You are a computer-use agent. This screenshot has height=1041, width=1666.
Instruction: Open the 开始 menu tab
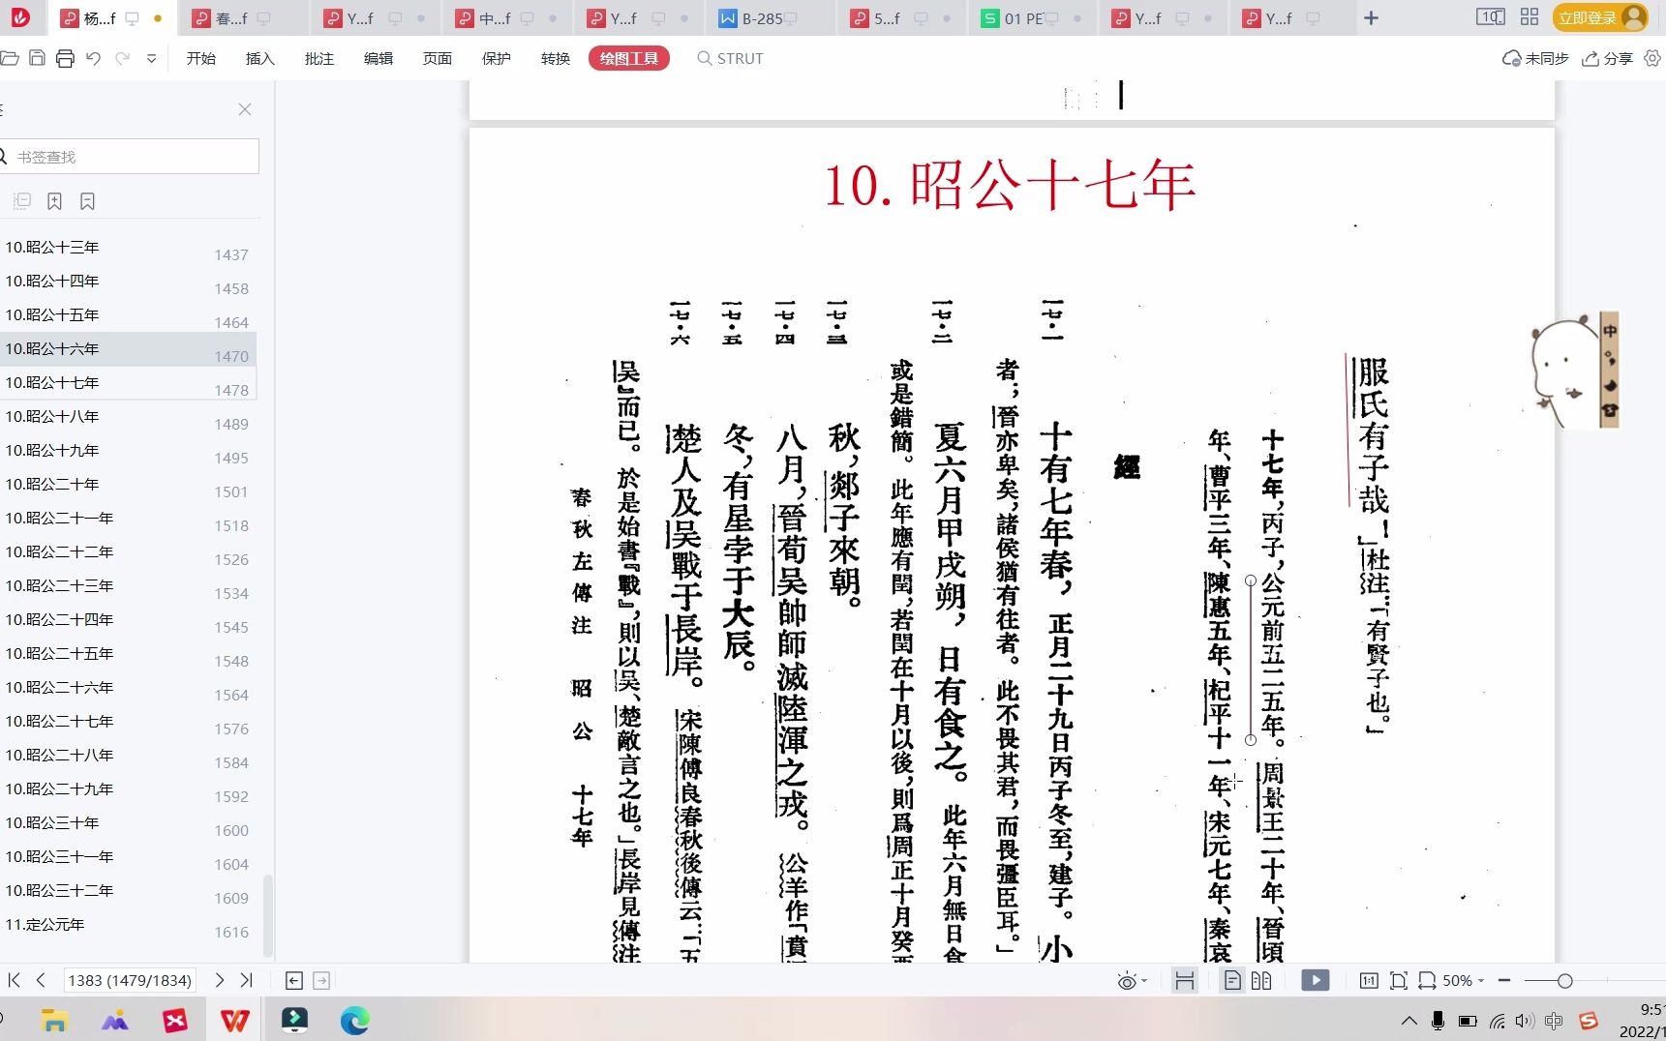[x=201, y=58]
